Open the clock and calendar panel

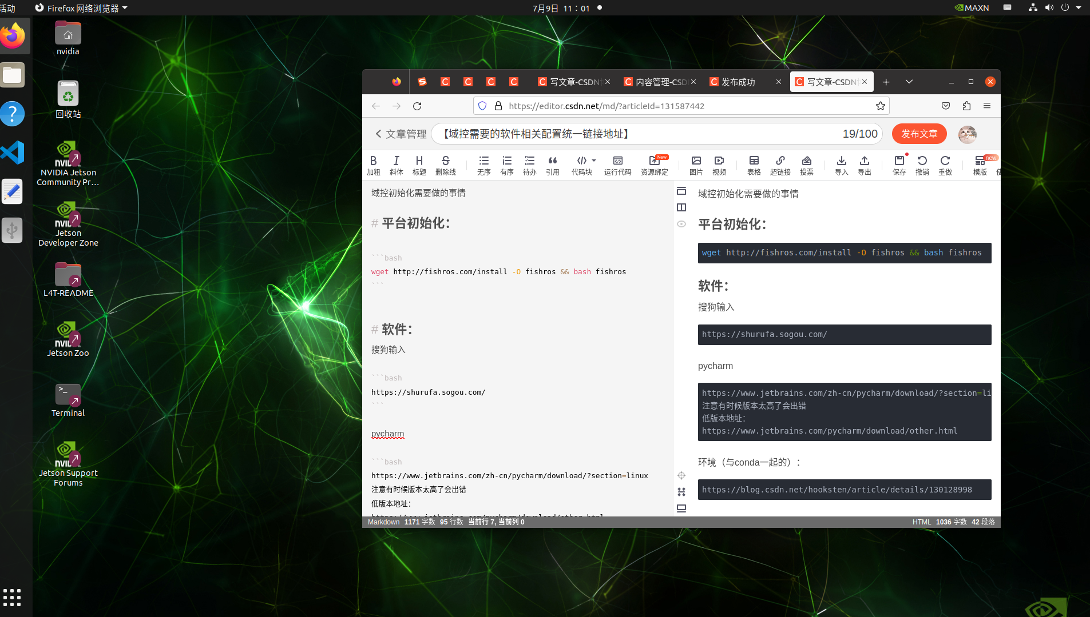(x=561, y=8)
